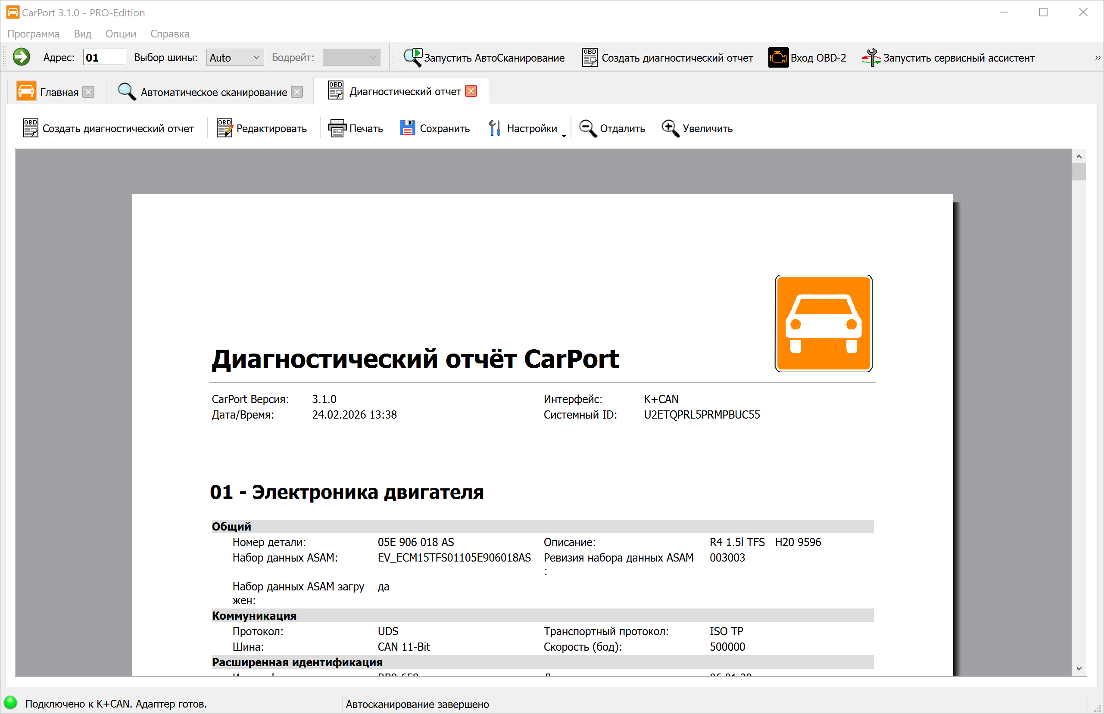
Task: Select the 'Редактировать' icon to edit report
Action: coord(262,128)
